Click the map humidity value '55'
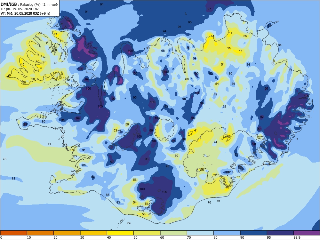Viewport: 320px width, 240px height. [245, 36]
